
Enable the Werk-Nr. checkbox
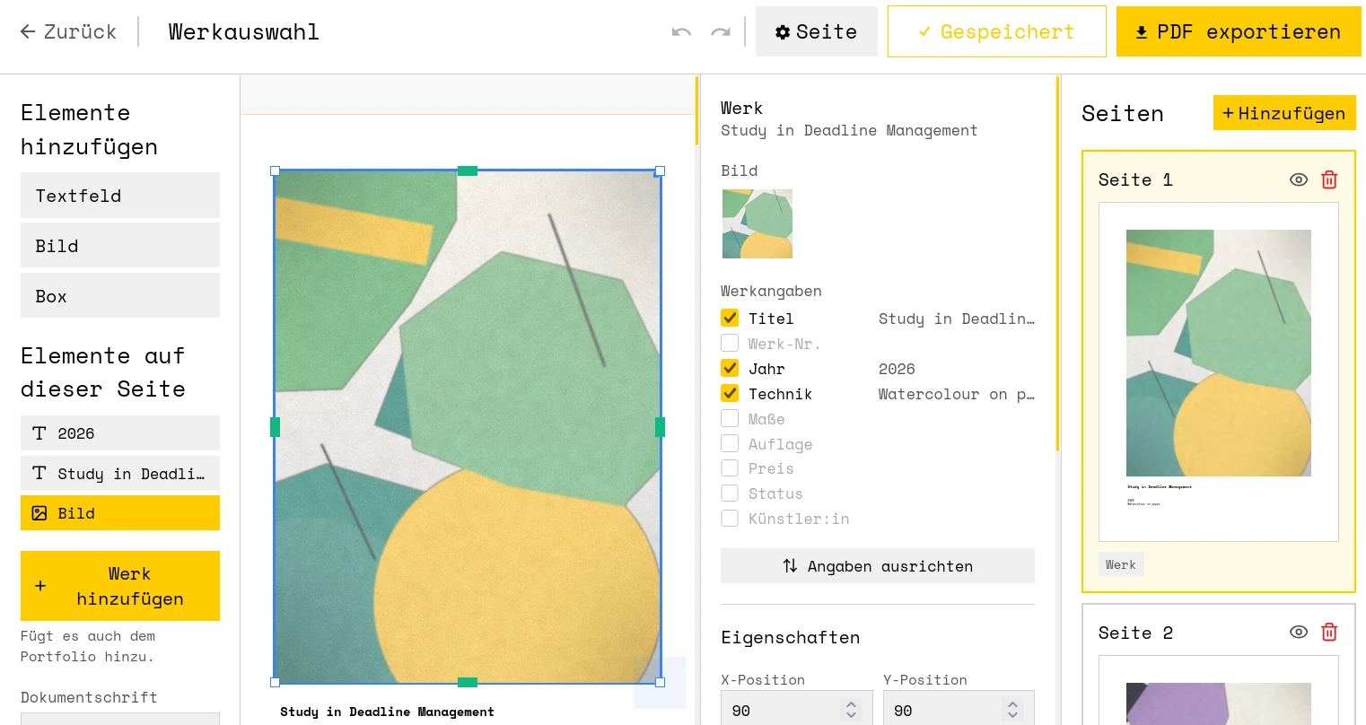pos(730,344)
